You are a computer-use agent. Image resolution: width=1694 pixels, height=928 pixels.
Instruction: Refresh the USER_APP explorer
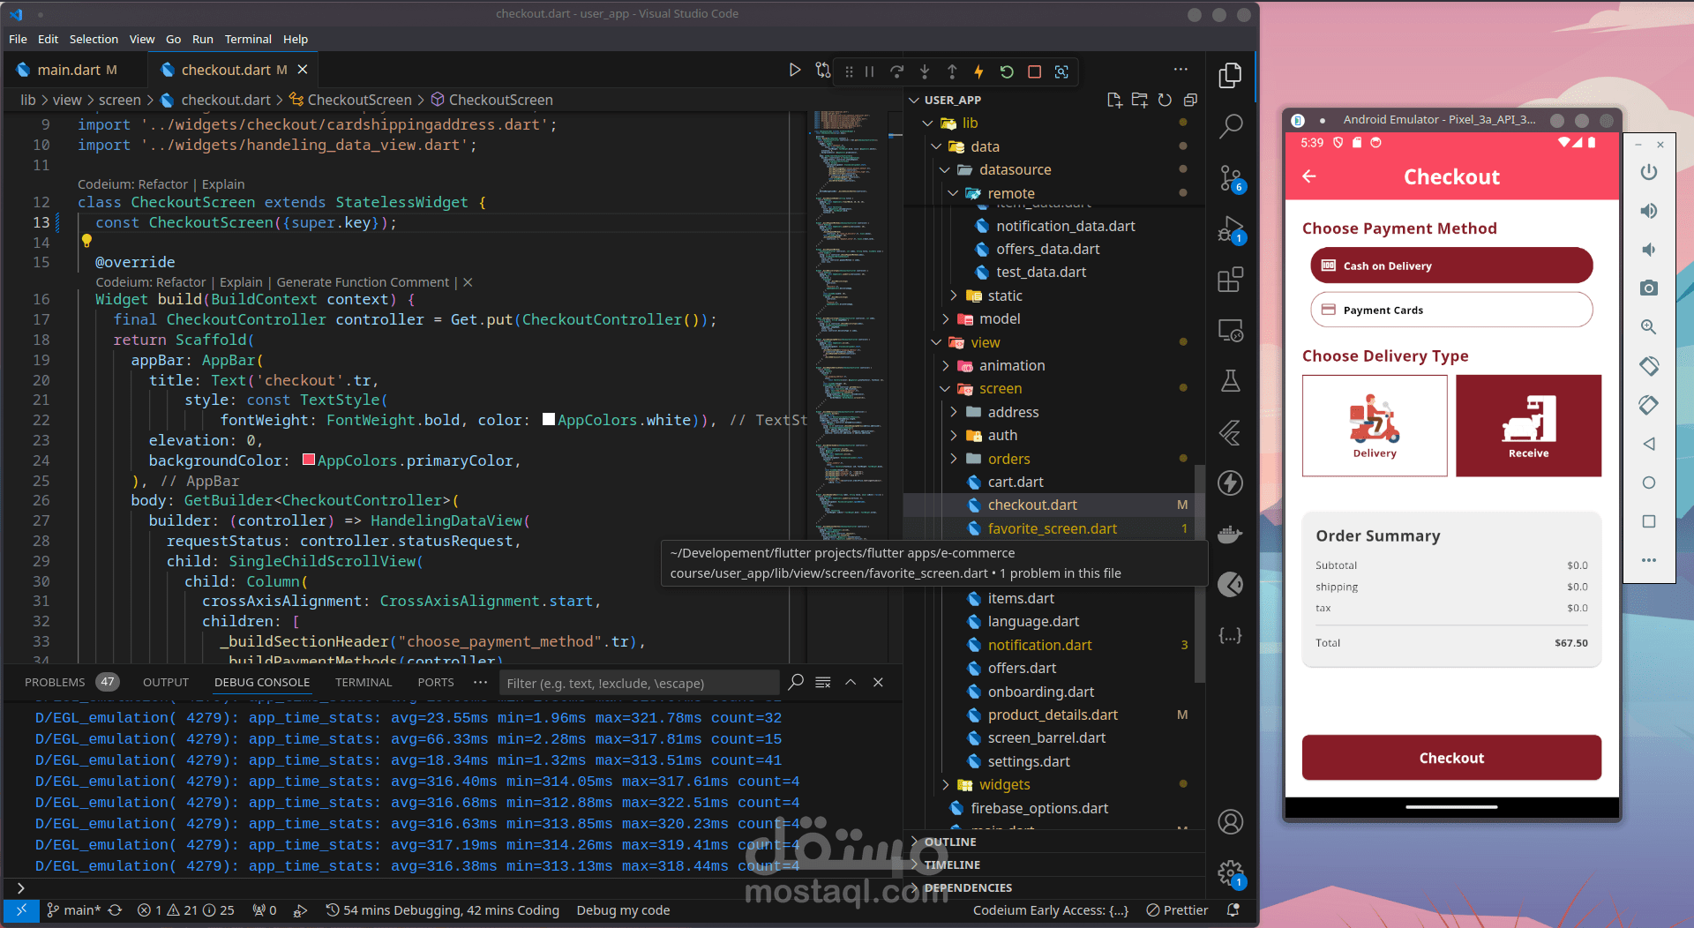[1165, 100]
